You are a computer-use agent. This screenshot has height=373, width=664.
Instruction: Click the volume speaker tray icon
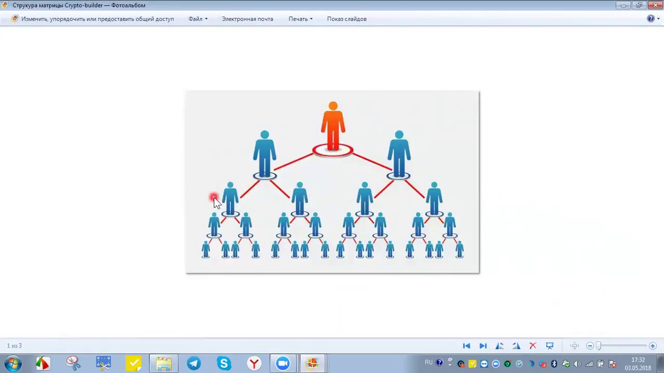577,364
